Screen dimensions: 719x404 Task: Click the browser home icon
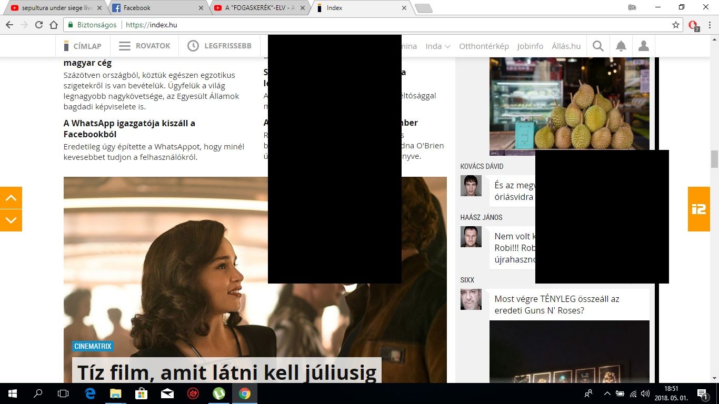[x=54, y=25]
